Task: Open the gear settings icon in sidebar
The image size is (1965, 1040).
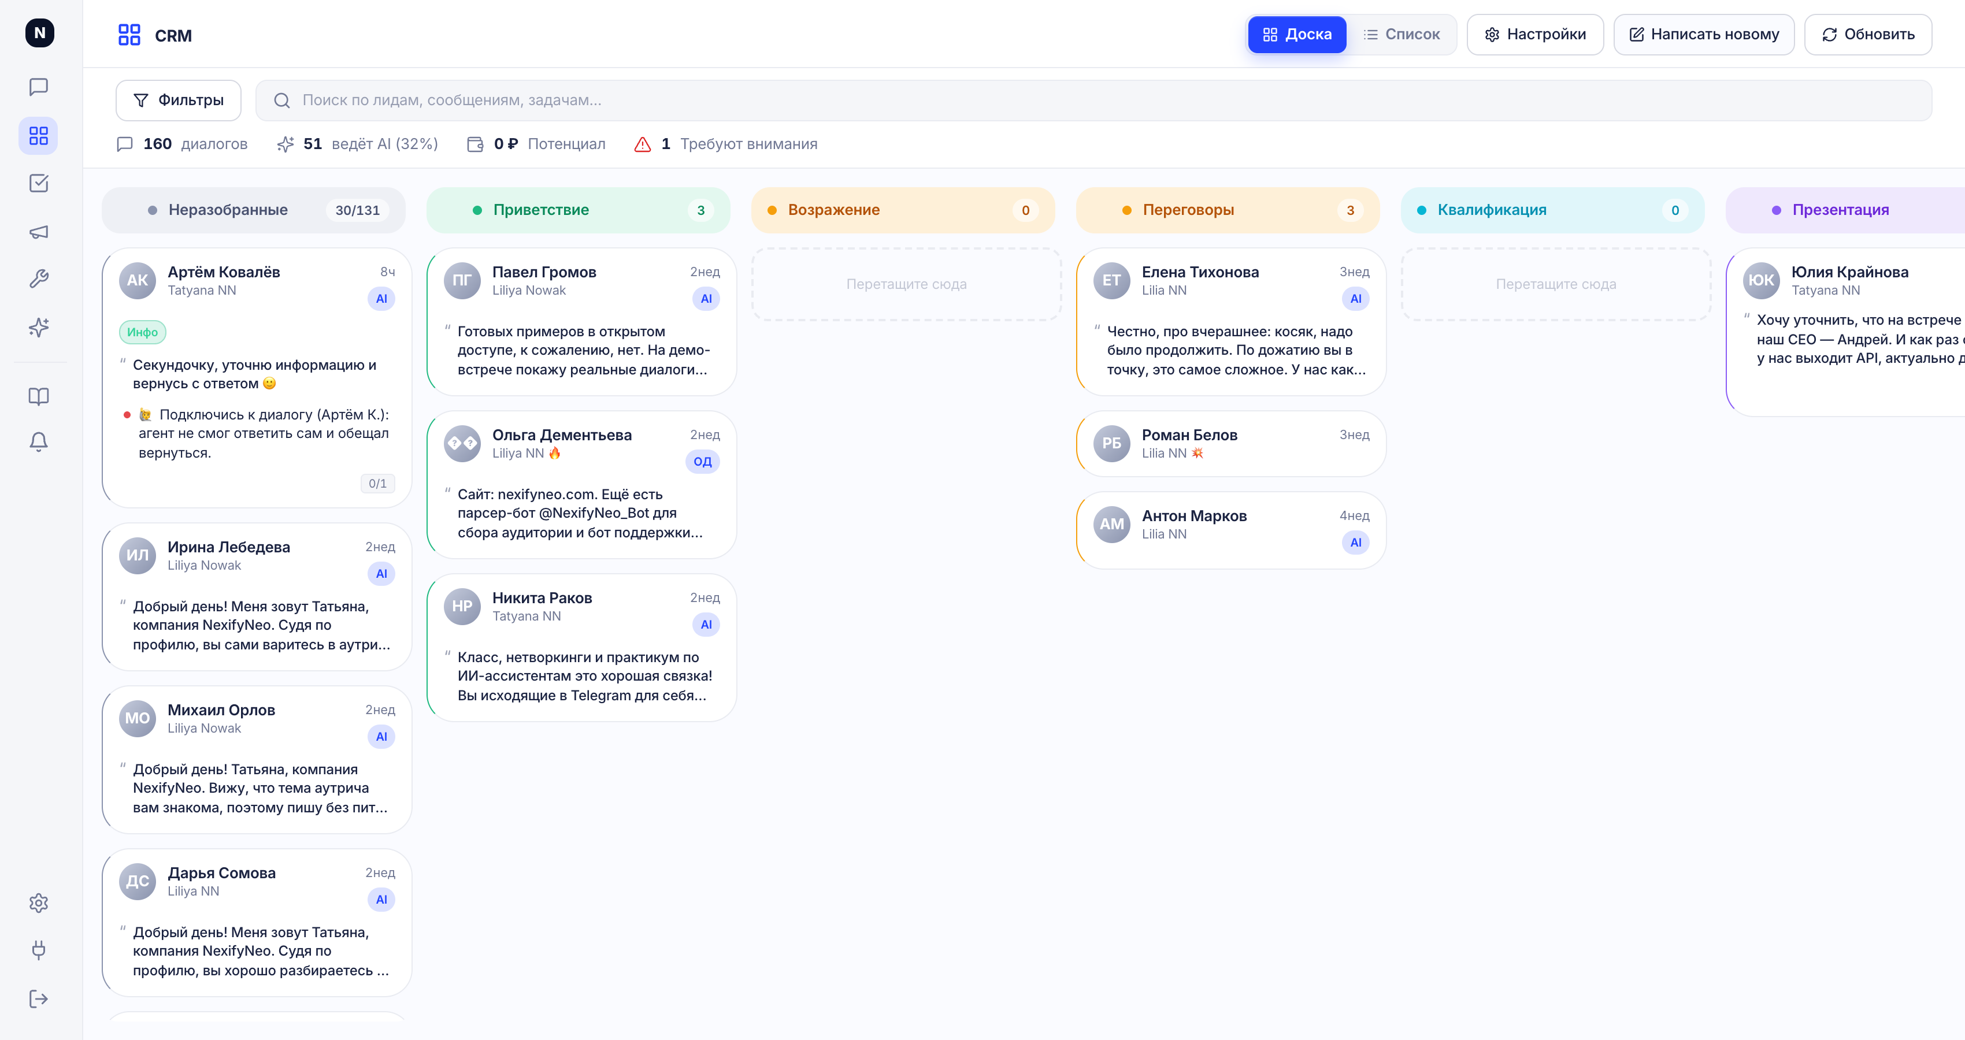Action: [x=39, y=904]
